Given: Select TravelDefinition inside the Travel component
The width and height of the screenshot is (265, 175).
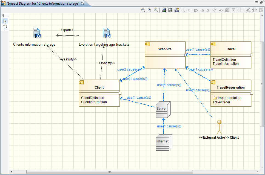Looking at the screenshot, I should [224, 60].
